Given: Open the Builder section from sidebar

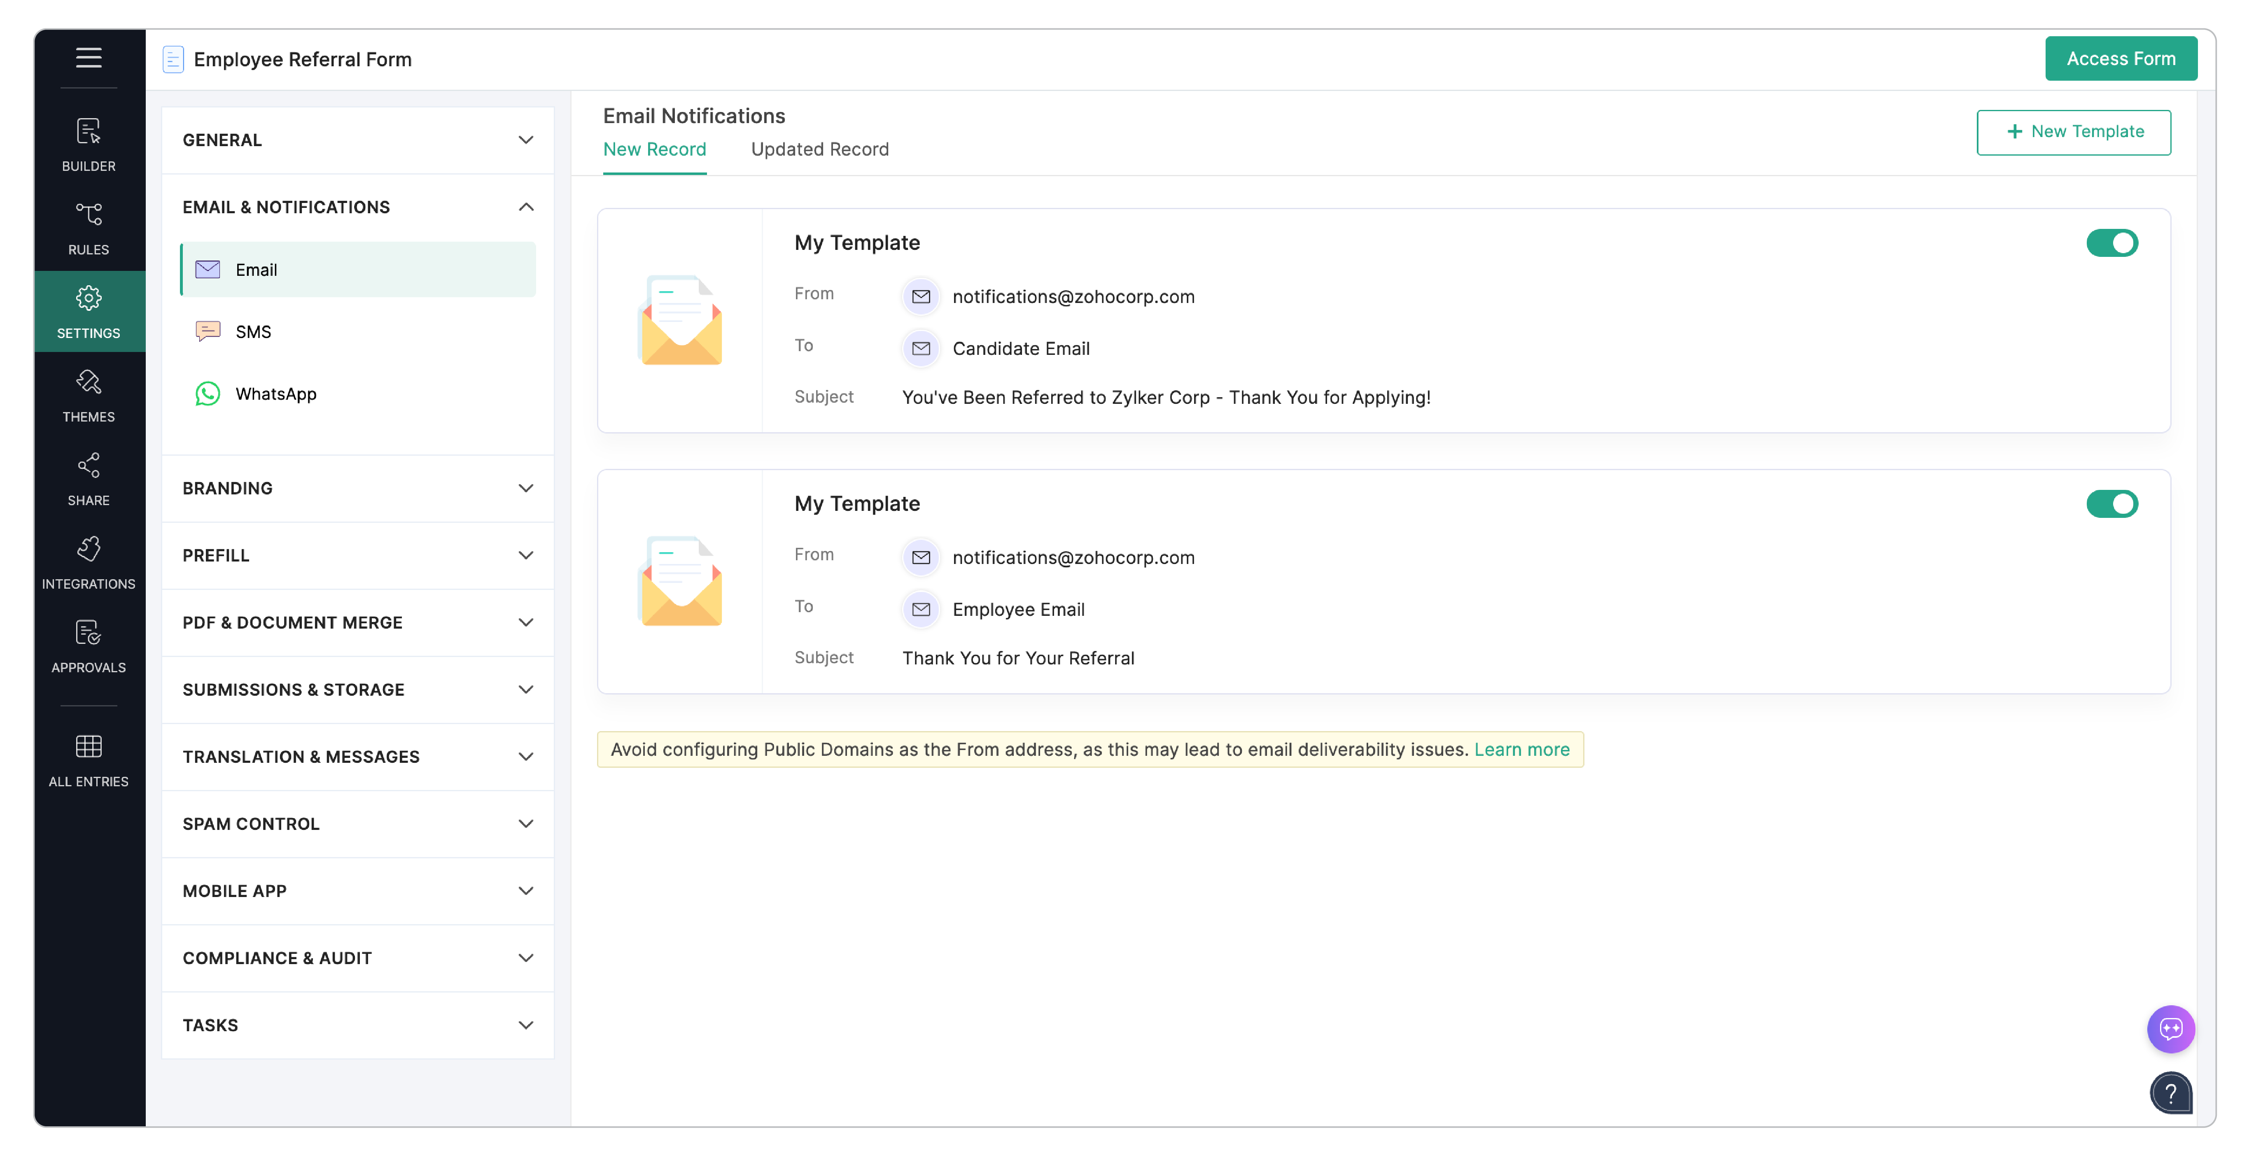Looking at the screenshot, I should coord(88,144).
